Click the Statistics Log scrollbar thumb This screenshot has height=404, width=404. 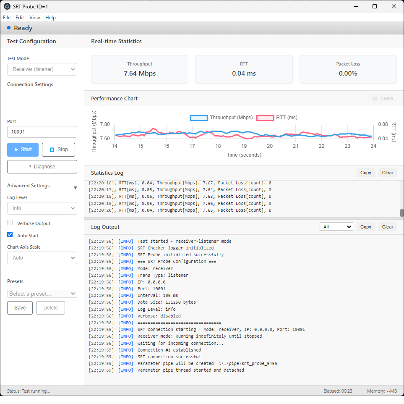(x=401, y=213)
